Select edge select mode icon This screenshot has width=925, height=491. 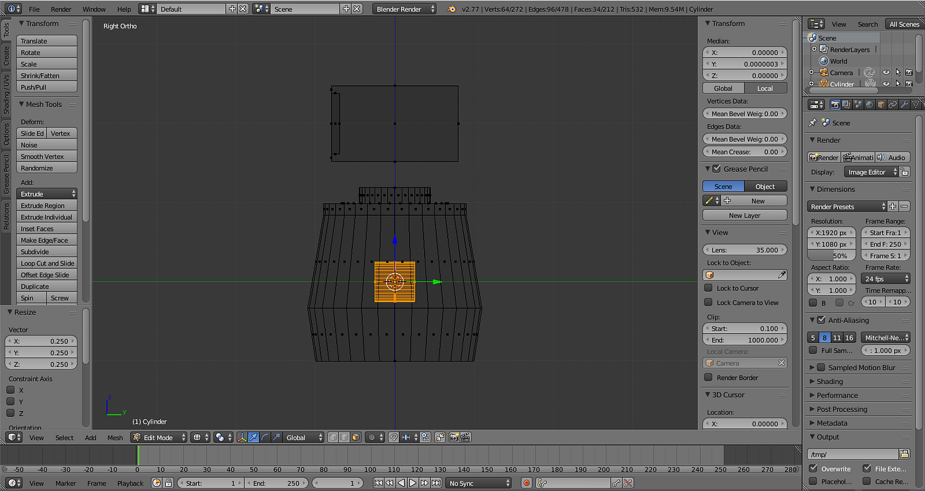coord(344,438)
